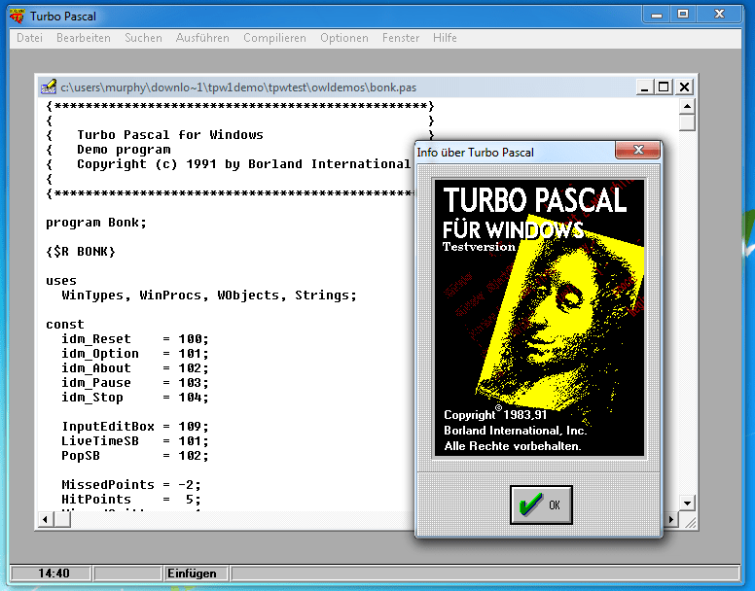Click the 'MissedPoints = -2;' line

coord(131,485)
